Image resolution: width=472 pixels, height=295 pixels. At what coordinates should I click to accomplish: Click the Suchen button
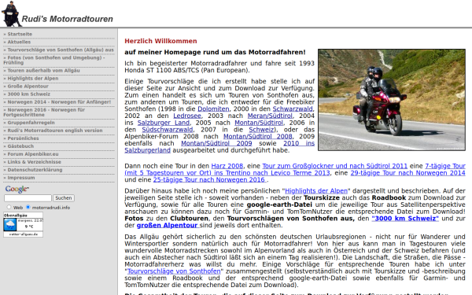click(64, 198)
